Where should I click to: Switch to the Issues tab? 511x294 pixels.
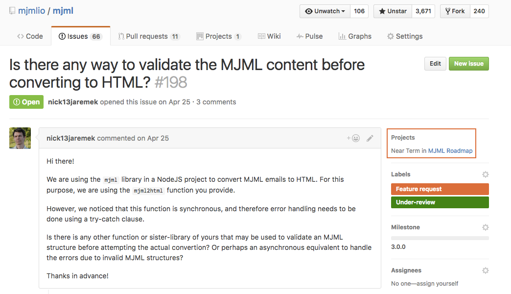[x=80, y=35]
